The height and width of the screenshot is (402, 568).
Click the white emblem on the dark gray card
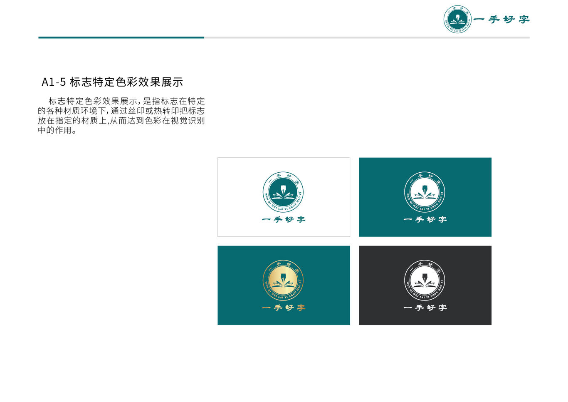pyautogui.click(x=425, y=280)
